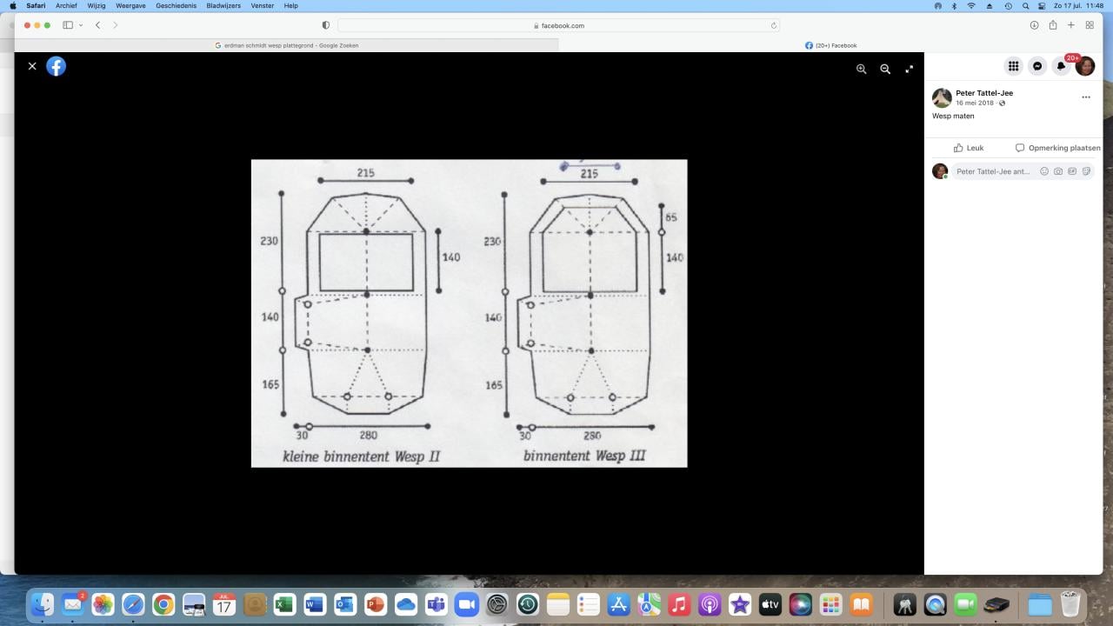Open Peter Tattel-Jee profile link
Image resolution: width=1113 pixels, height=626 pixels.
pos(984,93)
